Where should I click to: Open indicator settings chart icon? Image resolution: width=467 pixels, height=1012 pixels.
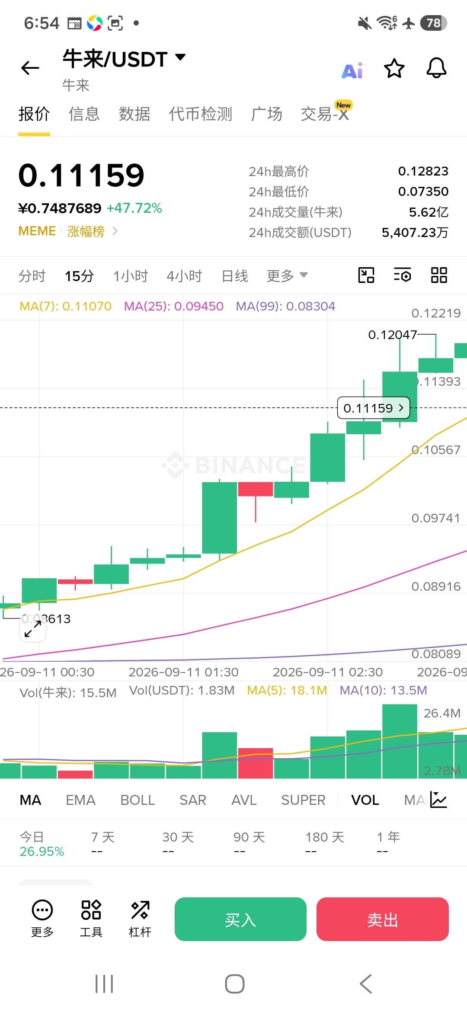pyautogui.click(x=438, y=800)
